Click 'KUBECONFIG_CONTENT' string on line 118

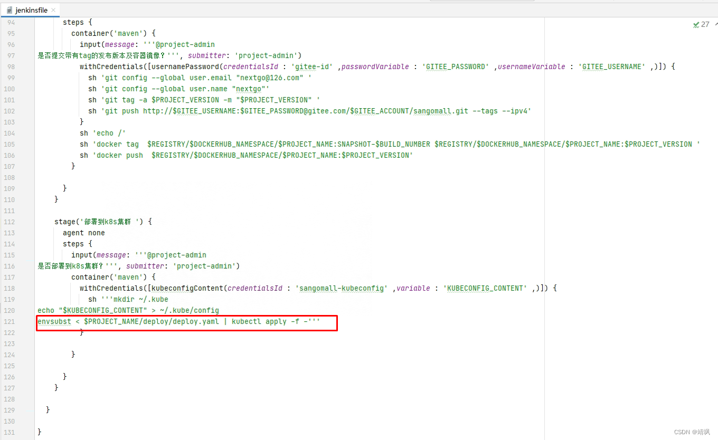(485, 288)
